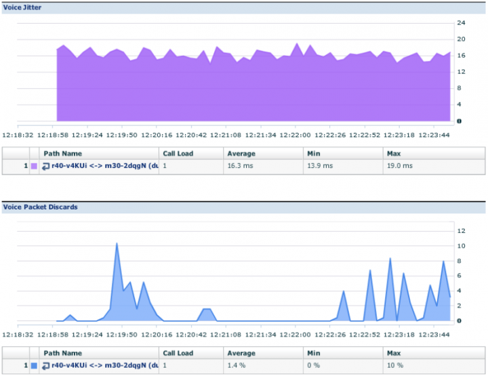Click the blue color swatch in Packet Discards row
Screen dimensions: 488x376
click(x=34, y=366)
